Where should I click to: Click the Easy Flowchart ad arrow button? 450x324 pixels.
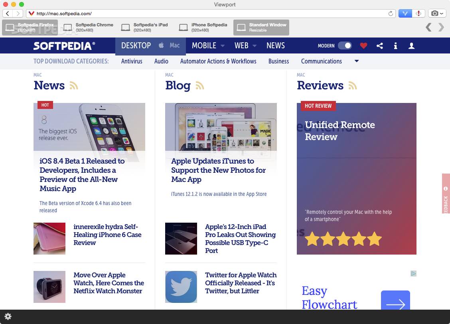coord(395,300)
